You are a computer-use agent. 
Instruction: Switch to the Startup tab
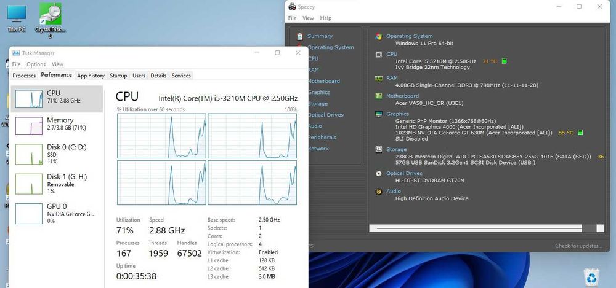(x=118, y=76)
